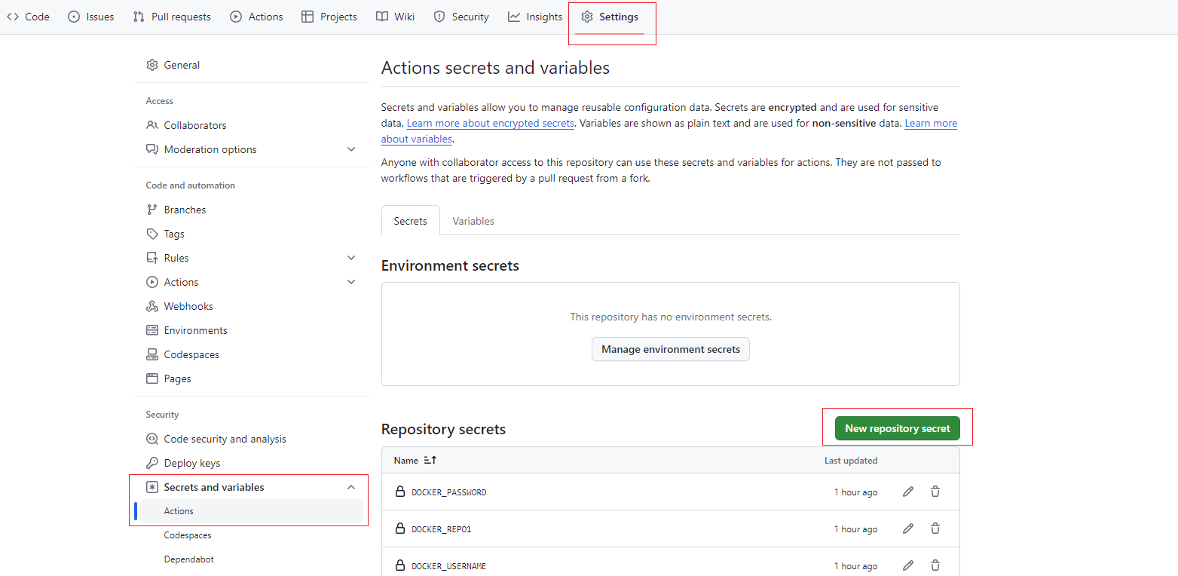Open General settings in sidebar
The width and height of the screenshot is (1178, 576).
250,65
